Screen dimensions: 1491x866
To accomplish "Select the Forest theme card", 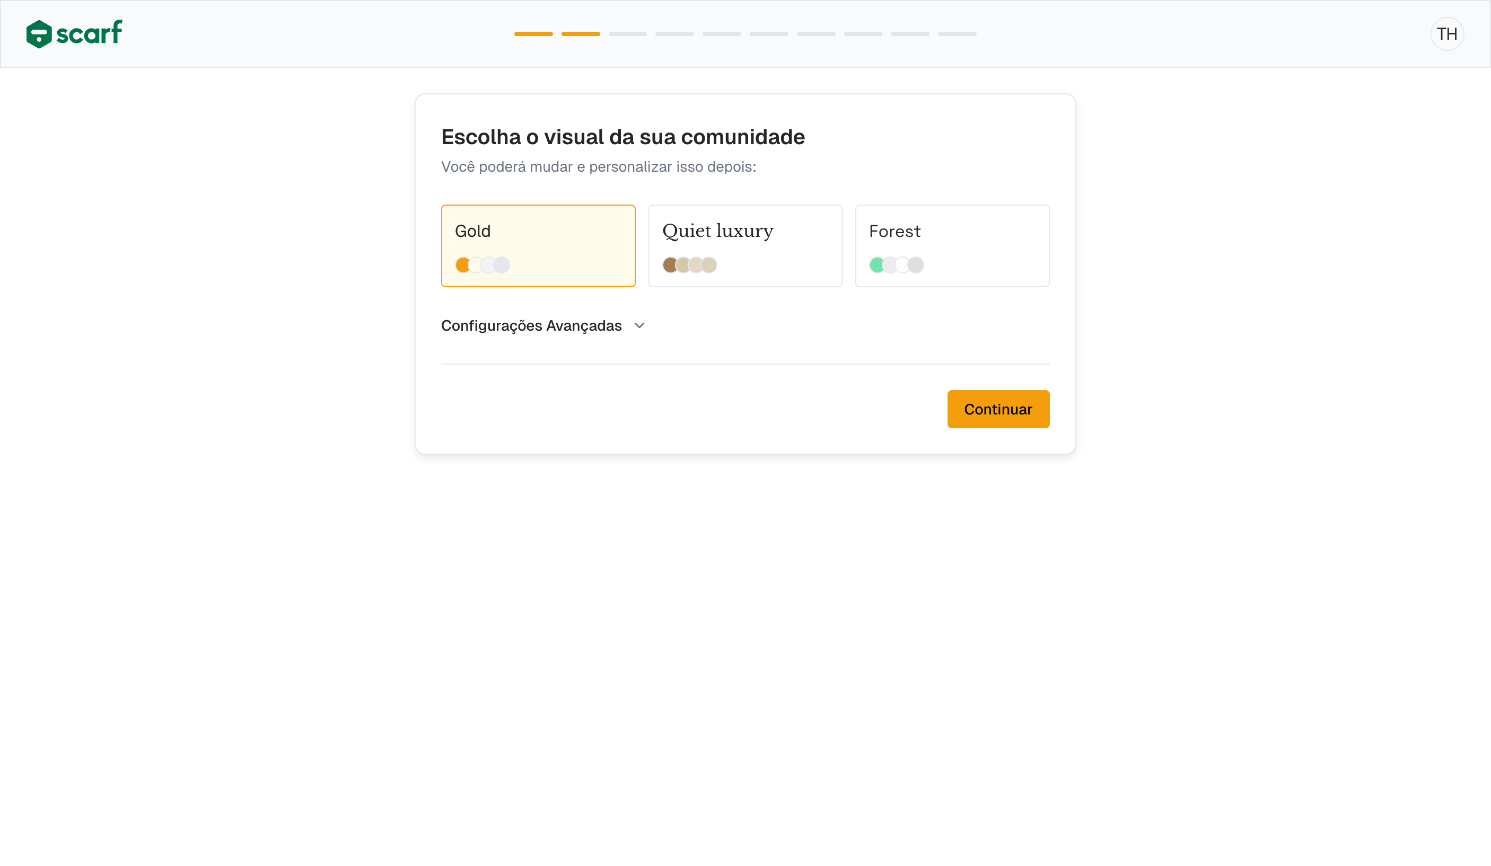I will [952, 245].
